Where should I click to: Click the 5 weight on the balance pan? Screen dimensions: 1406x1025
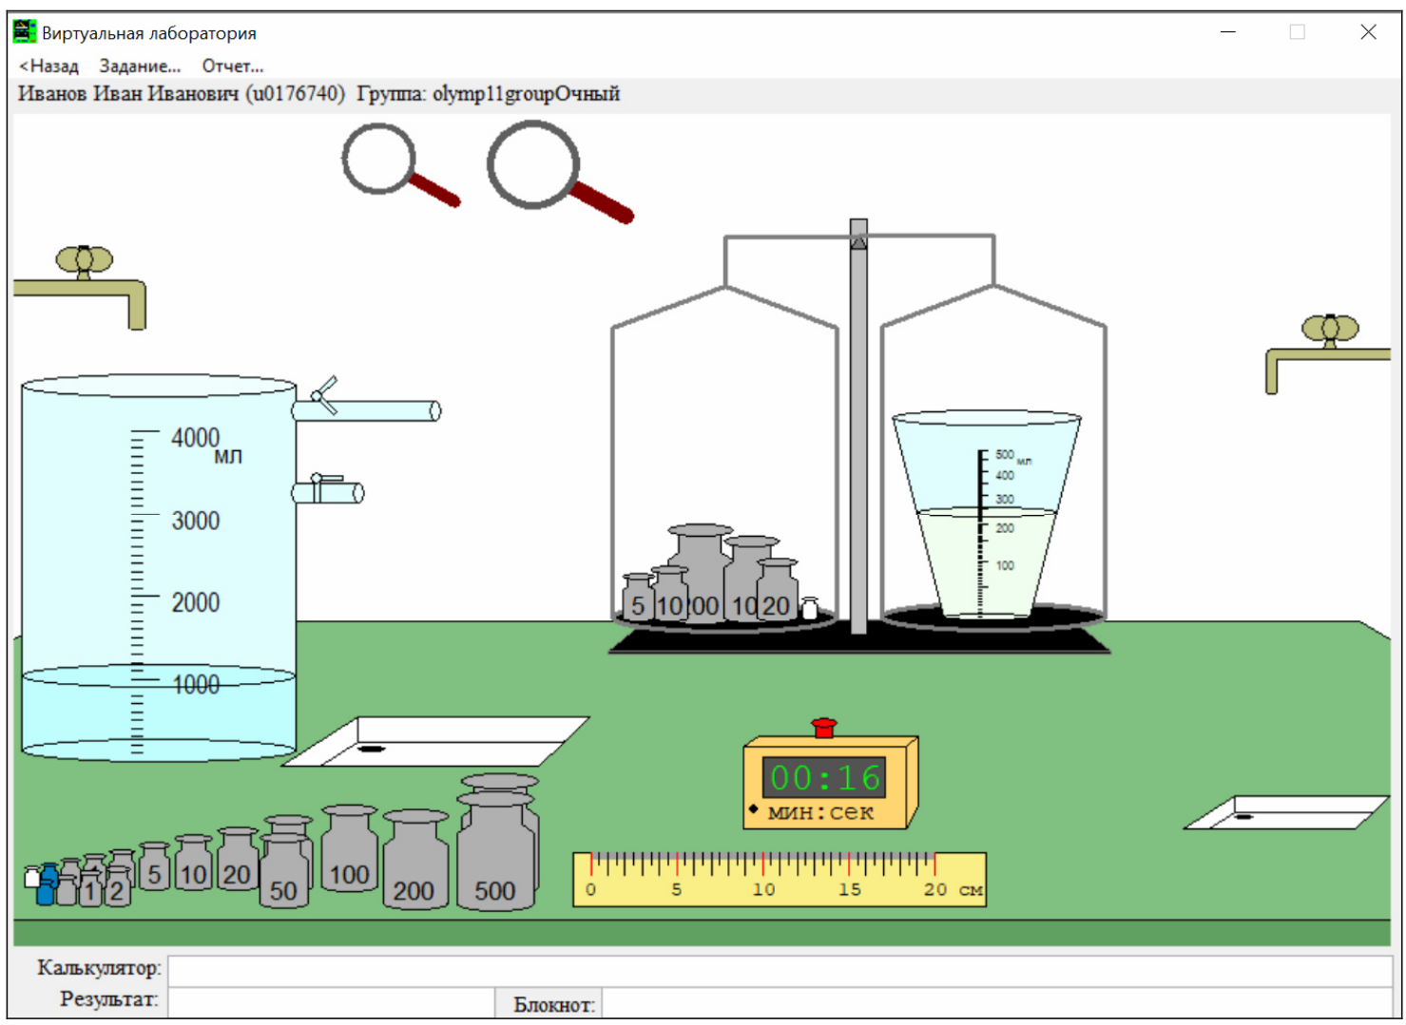pos(638,598)
